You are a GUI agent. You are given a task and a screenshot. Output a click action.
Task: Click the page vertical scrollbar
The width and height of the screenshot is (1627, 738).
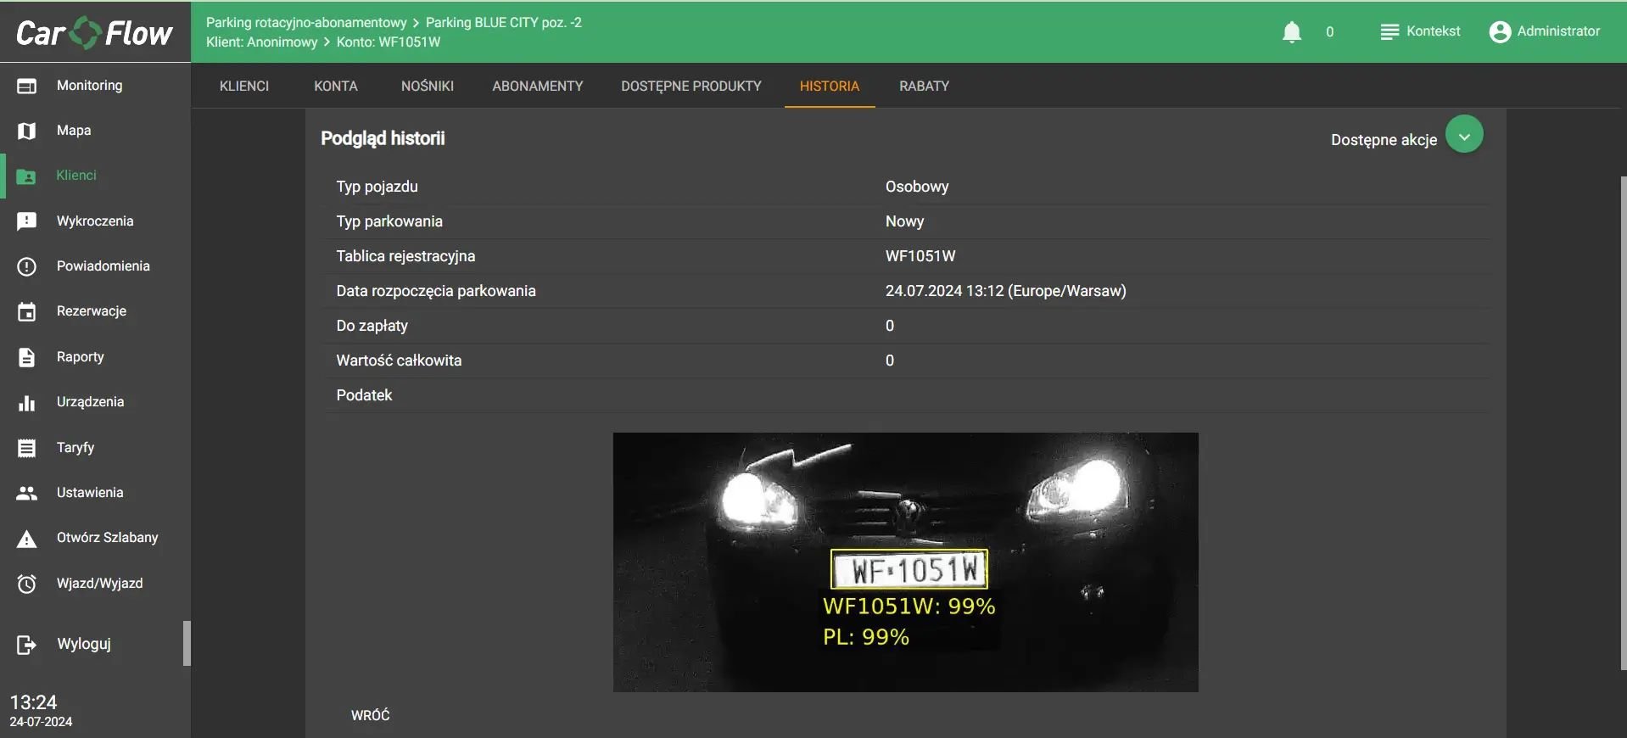(1622, 422)
